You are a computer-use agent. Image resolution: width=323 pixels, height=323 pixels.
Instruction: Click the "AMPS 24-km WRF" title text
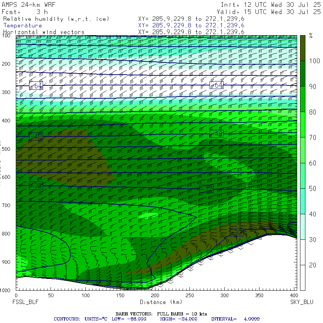(x=28, y=5)
